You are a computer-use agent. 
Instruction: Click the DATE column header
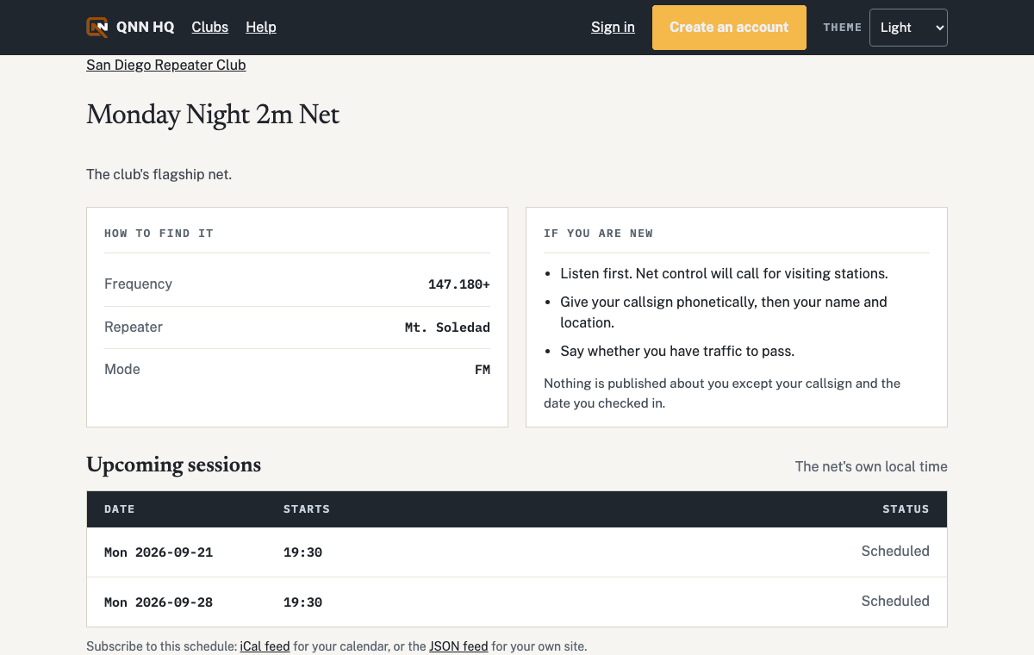click(x=120, y=509)
